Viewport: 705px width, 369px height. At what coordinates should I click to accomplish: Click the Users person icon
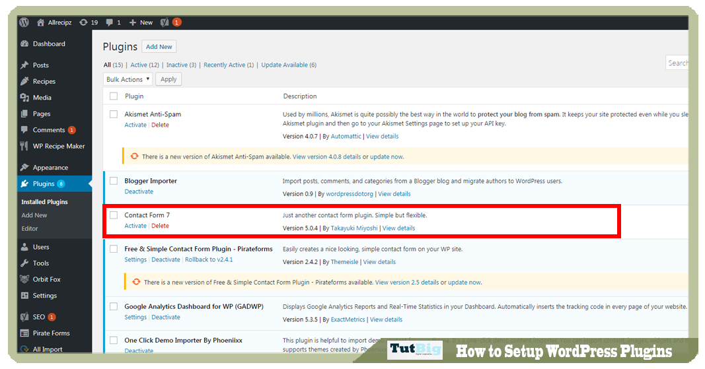pyautogui.click(x=24, y=247)
